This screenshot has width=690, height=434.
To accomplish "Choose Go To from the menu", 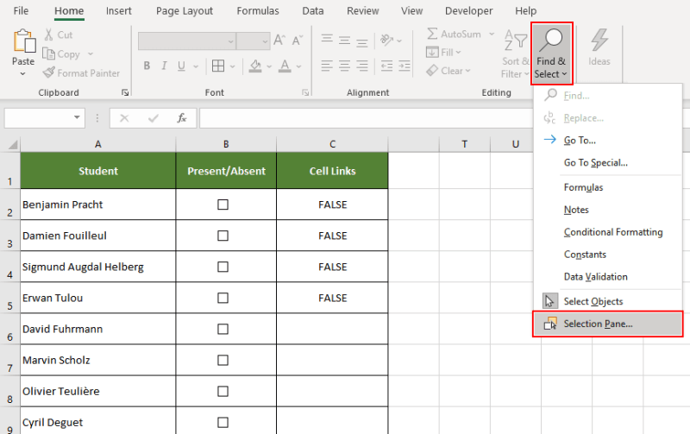I will (x=608, y=140).
